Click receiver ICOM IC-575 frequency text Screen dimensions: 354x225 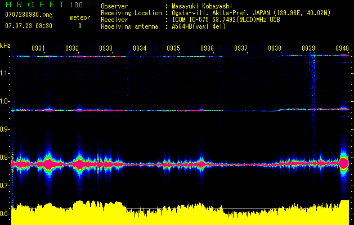[226, 20]
